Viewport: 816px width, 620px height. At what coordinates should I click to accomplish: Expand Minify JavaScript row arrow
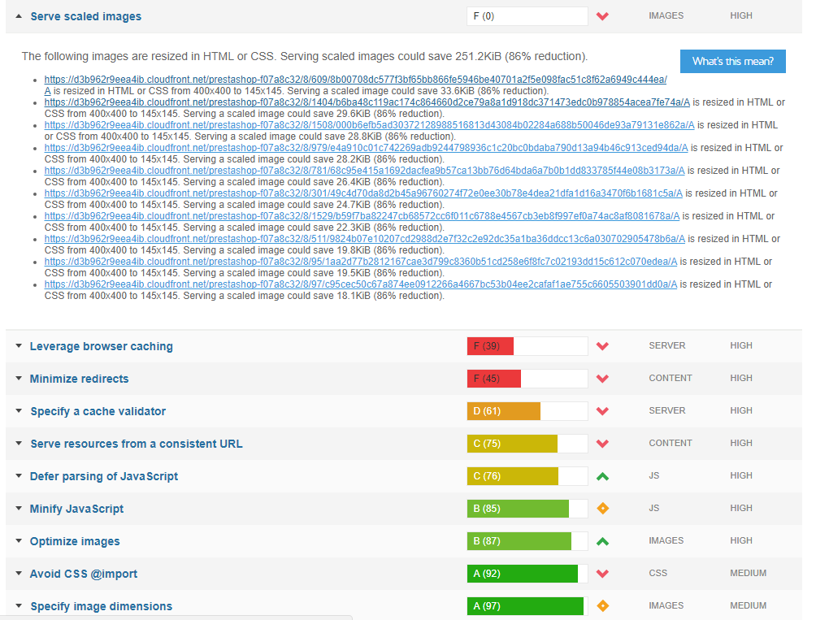click(x=19, y=509)
